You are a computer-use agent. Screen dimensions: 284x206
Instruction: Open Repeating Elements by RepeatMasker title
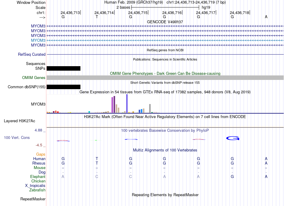click(165, 195)
